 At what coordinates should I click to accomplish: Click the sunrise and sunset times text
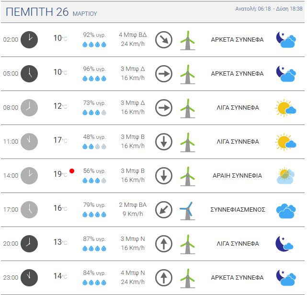point(269,9)
